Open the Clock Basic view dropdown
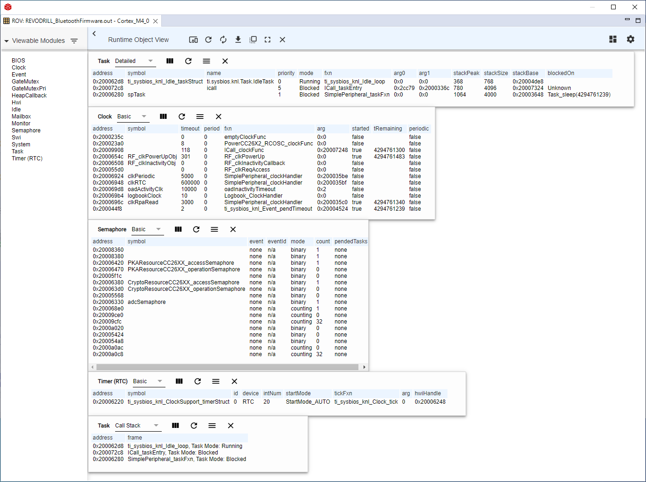Screen dimensions: 646x482 pos(144,117)
